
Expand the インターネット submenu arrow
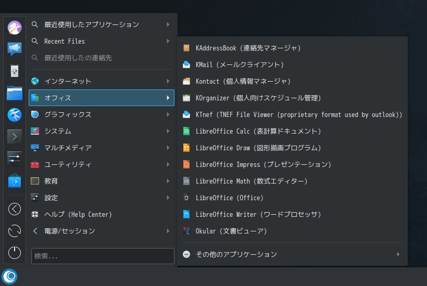(x=168, y=81)
